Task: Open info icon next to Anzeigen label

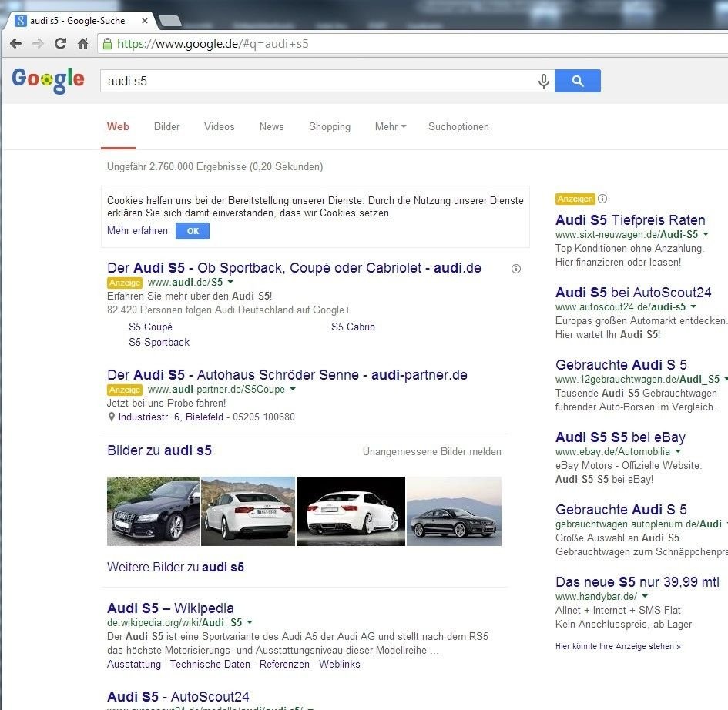Action: coord(602,199)
